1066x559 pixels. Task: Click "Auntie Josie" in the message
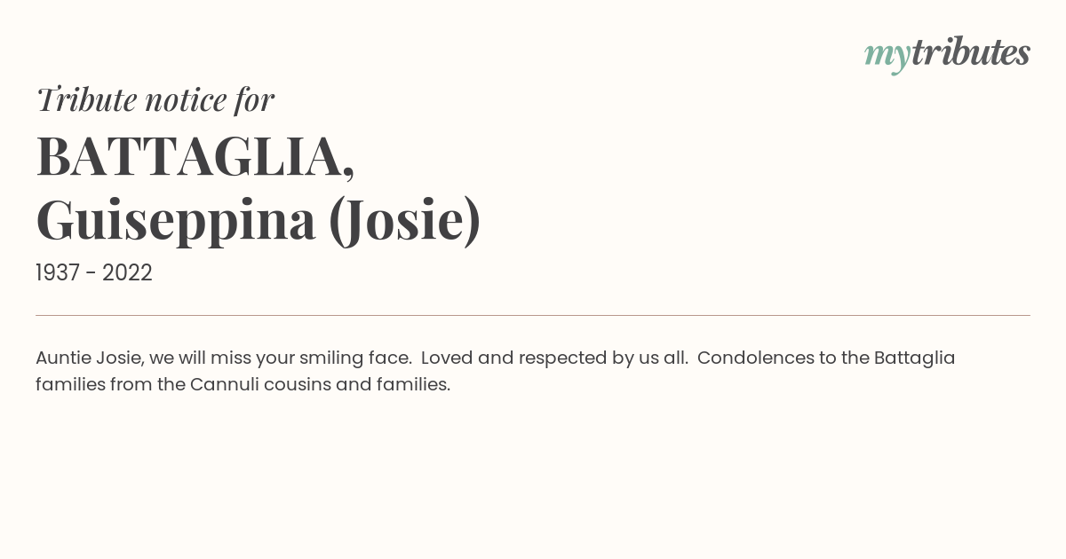[90, 358]
